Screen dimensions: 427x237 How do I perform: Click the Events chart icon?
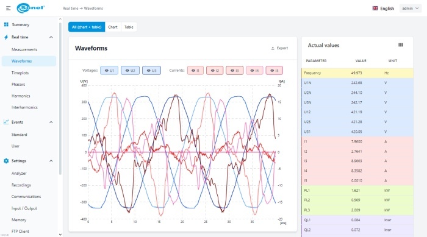6,122
